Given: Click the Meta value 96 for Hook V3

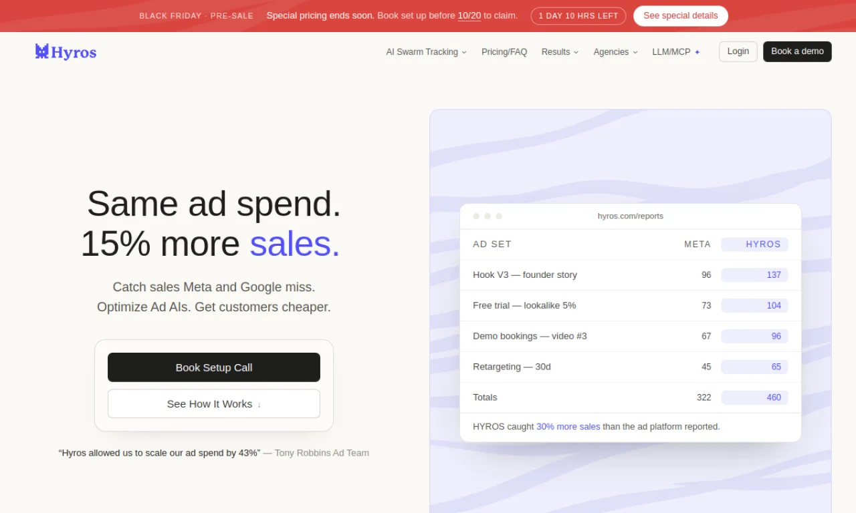Looking at the screenshot, I should pyautogui.click(x=706, y=275).
